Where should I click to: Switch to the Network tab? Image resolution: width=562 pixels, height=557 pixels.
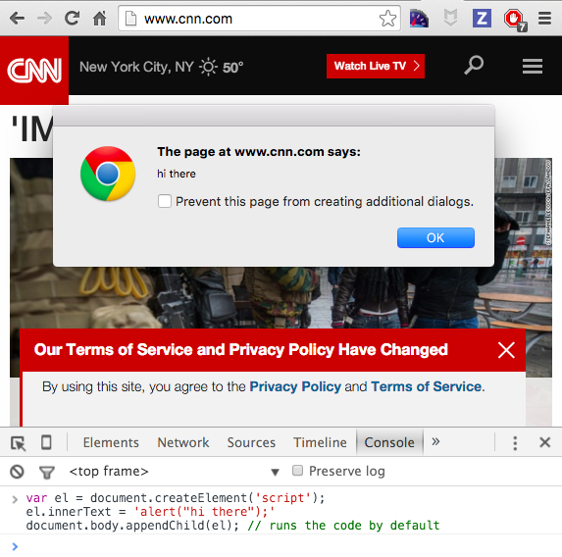(183, 442)
